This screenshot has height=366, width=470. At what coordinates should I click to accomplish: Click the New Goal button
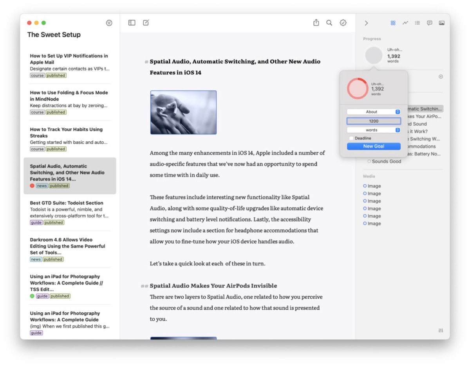point(374,146)
